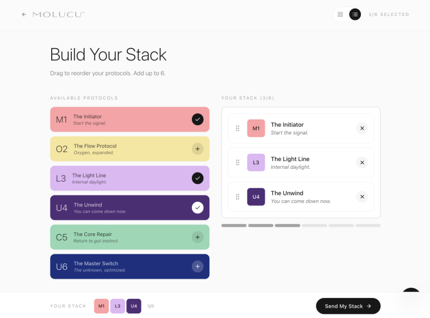
Task: Add The Core Repair with plus icon
Action: tap(197, 237)
